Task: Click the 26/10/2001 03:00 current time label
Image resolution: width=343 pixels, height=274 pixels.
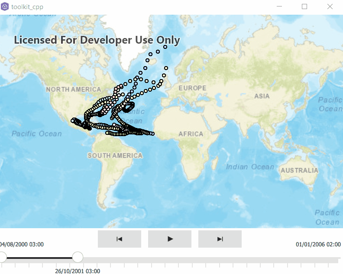Action: coord(78,271)
